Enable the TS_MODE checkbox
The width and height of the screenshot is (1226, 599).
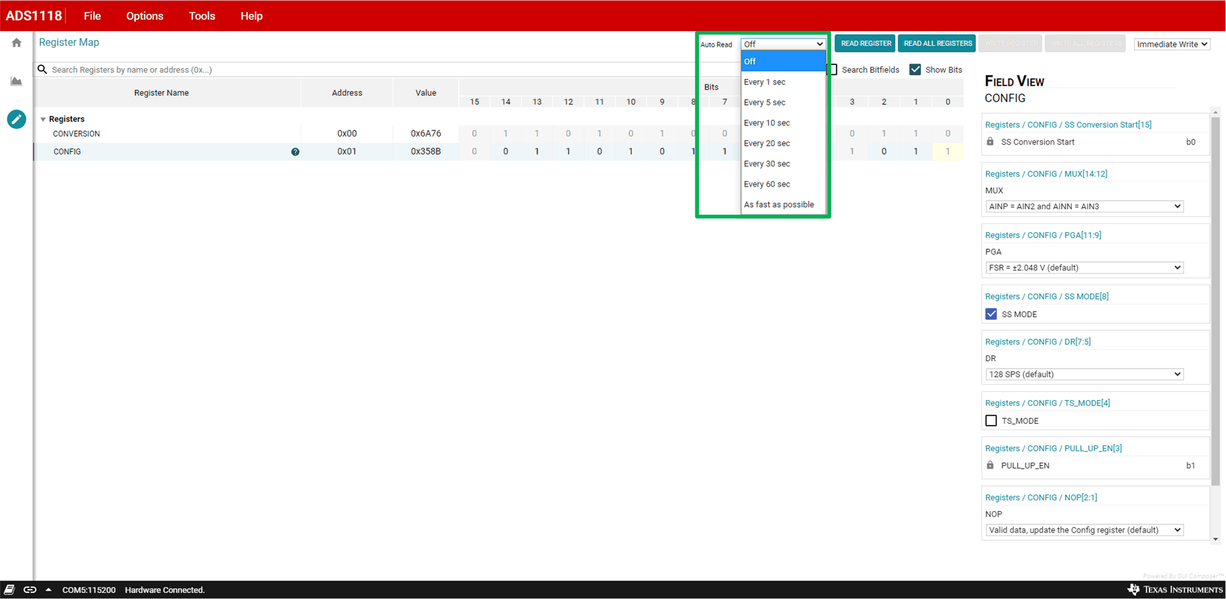[991, 421]
